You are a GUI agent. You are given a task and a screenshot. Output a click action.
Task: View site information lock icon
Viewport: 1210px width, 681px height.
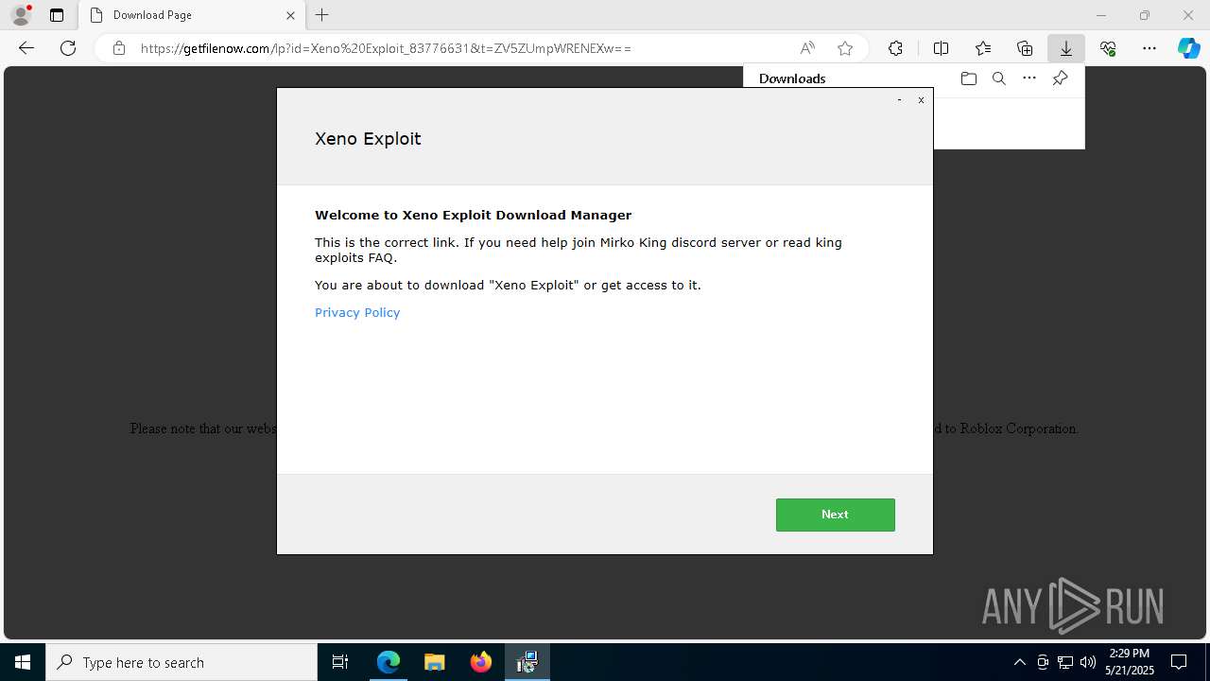pyautogui.click(x=119, y=48)
